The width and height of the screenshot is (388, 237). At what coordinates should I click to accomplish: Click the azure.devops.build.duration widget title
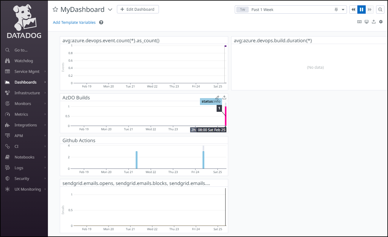point(273,40)
